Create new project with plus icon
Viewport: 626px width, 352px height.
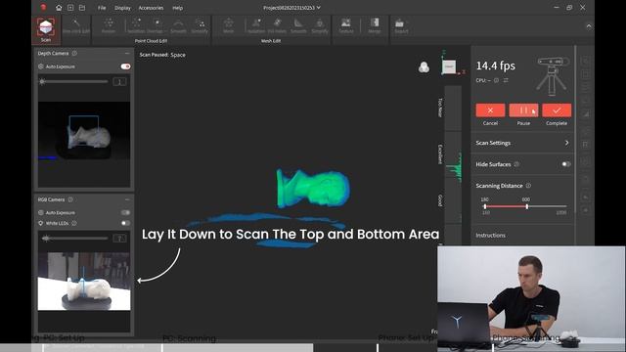click(70, 8)
